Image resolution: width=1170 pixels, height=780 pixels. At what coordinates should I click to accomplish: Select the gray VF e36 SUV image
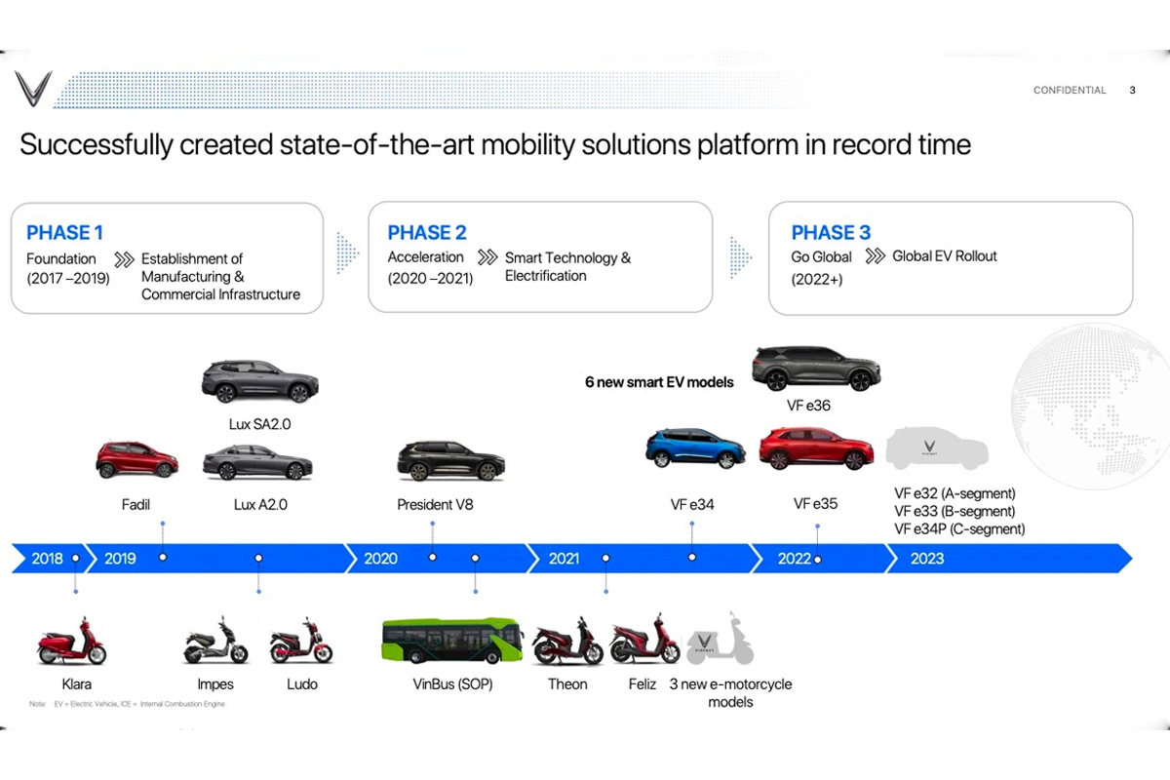pyautogui.click(x=815, y=369)
